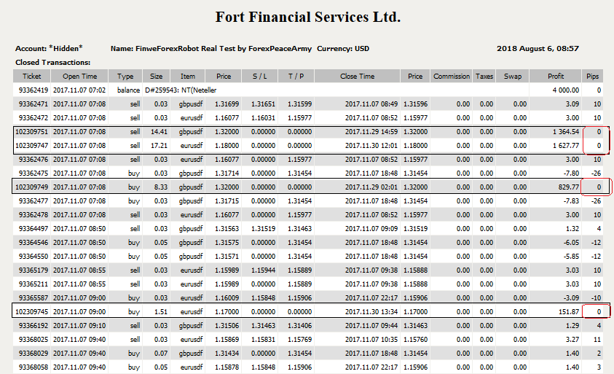The width and height of the screenshot is (614, 374).
Task: Click the 829.77 profit value
Action: 569,187
